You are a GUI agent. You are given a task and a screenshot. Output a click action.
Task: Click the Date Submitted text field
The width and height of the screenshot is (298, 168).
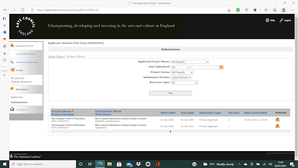click(x=204, y=67)
